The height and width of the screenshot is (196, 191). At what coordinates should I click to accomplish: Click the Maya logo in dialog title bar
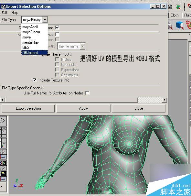coord(3,6)
